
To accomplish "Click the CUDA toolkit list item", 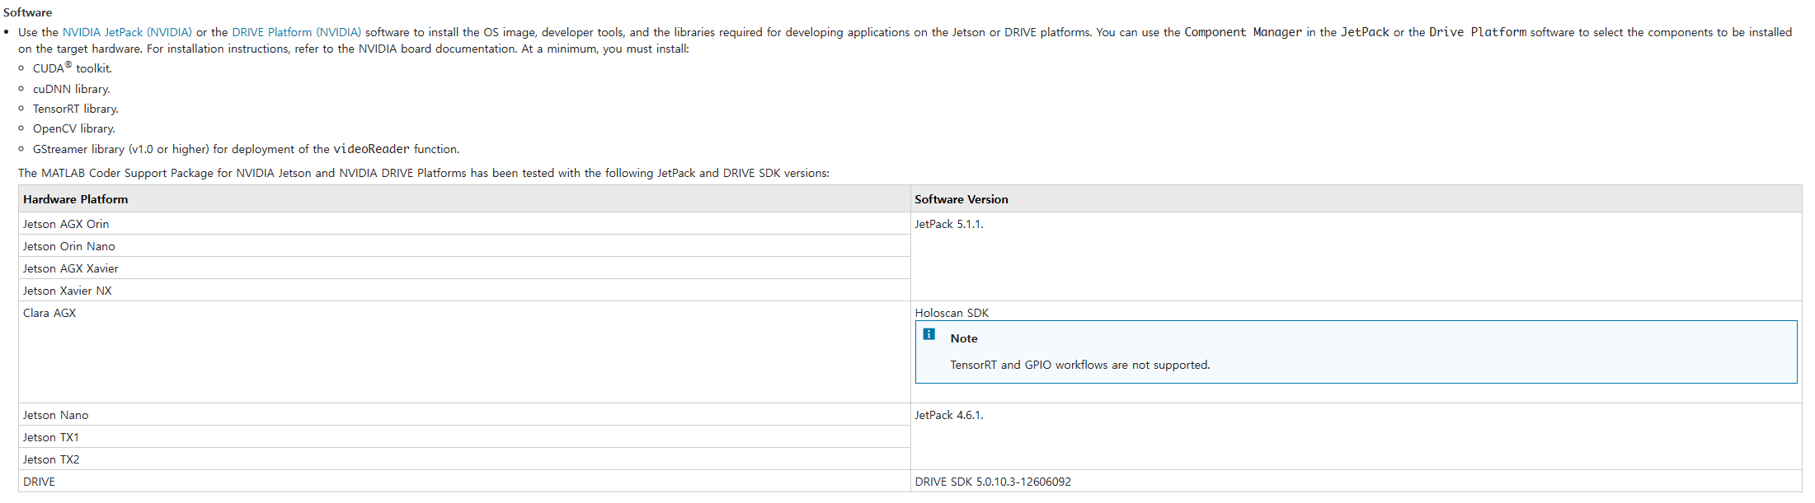I will [72, 68].
